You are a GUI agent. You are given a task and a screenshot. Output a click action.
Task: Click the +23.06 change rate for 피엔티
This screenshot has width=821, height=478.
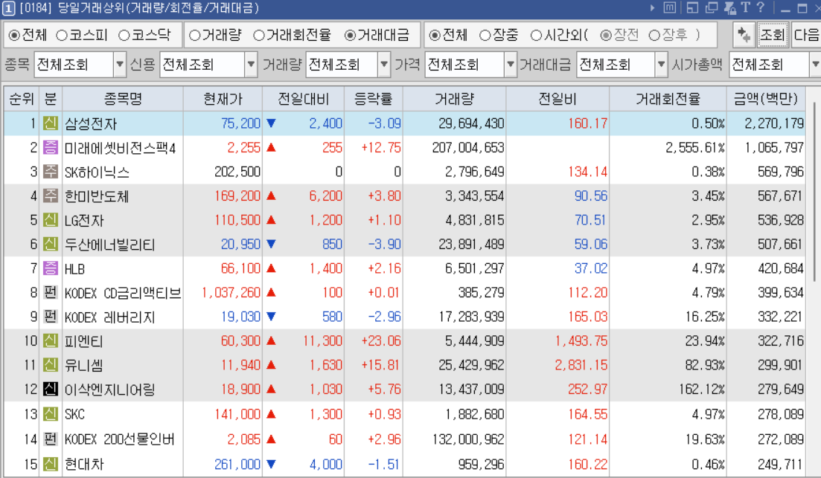coord(381,341)
